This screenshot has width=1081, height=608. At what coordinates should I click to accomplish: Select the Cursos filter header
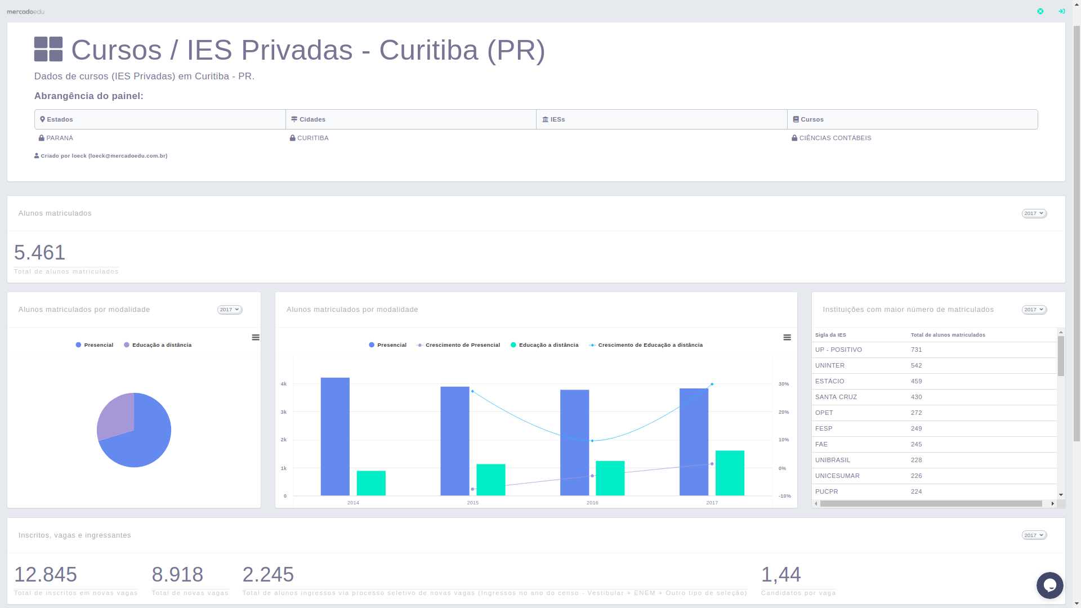pyautogui.click(x=912, y=119)
